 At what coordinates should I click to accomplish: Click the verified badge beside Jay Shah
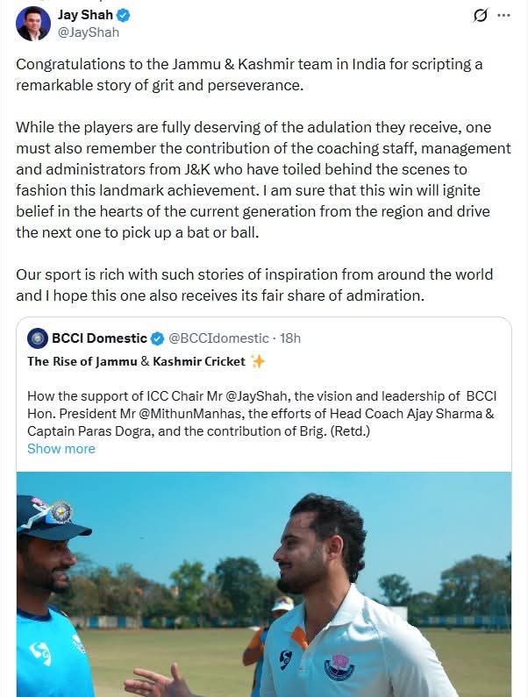tap(125, 15)
